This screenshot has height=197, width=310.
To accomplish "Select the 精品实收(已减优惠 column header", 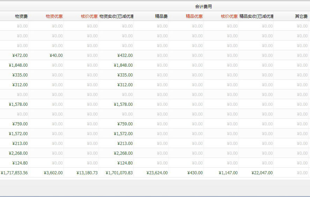I will 256,16.
